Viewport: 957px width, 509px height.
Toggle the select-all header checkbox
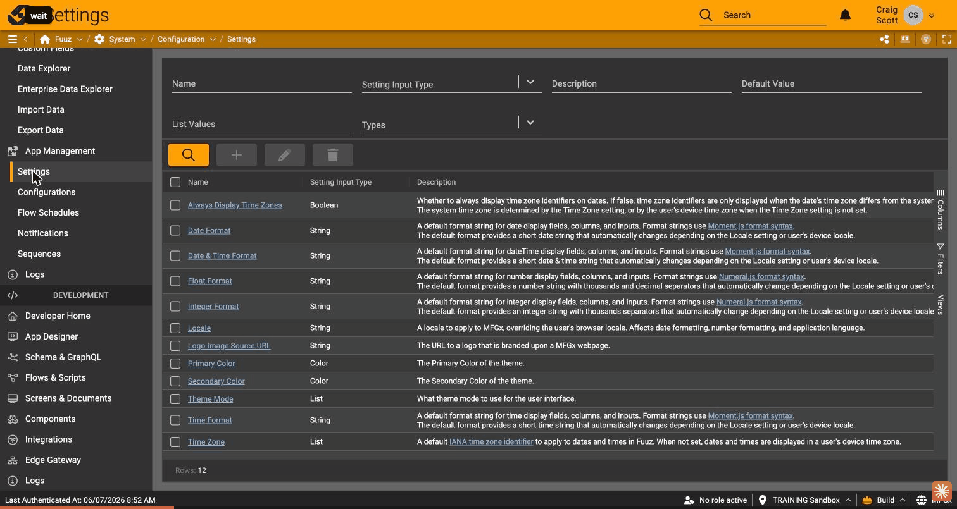[175, 182]
